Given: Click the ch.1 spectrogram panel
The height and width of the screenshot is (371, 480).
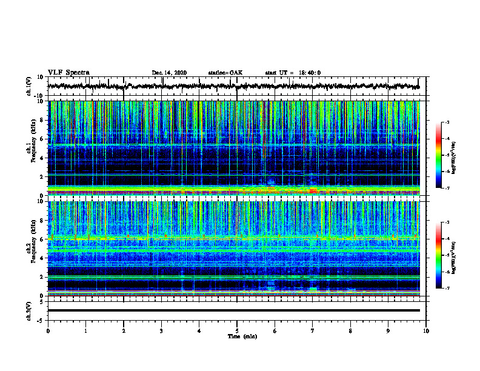Looking at the screenshot, I should coord(233,148).
